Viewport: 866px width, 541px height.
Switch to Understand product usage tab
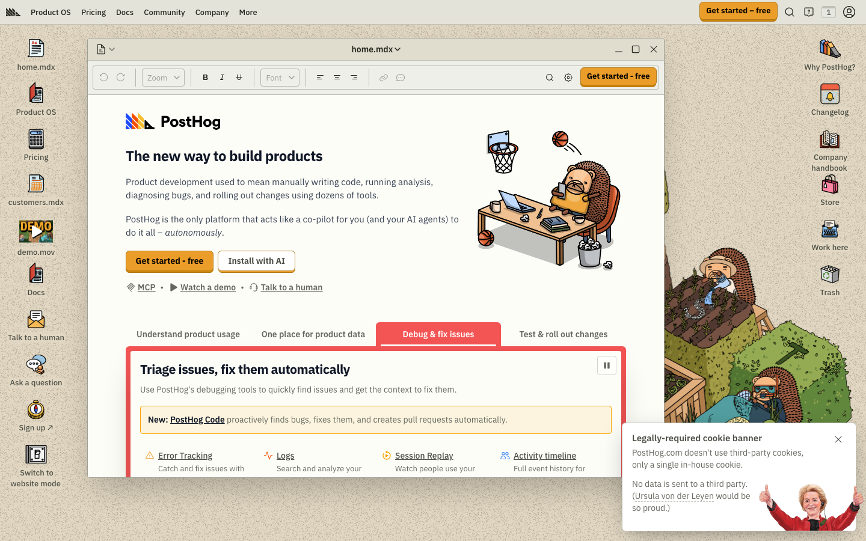188,334
